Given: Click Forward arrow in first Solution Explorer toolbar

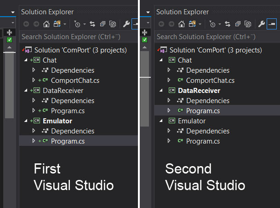Looking at the screenshot, I should 36,24.
